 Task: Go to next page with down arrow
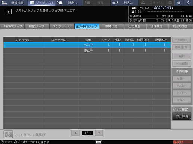(99, 133)
